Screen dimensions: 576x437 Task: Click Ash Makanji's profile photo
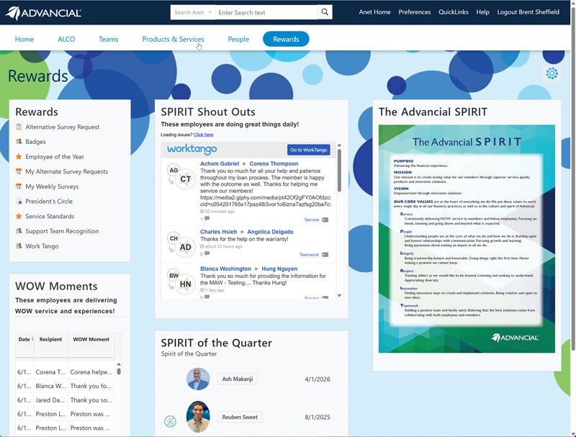click(198, 379)
